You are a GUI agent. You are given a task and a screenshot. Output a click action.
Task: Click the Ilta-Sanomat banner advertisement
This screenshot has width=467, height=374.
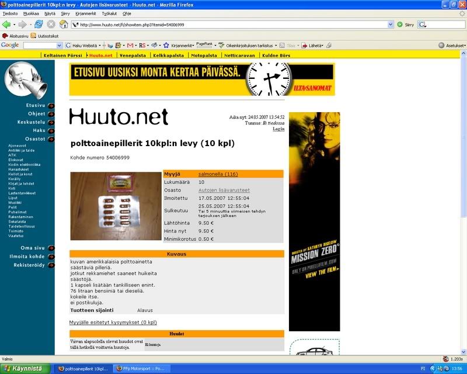(202, 79)
